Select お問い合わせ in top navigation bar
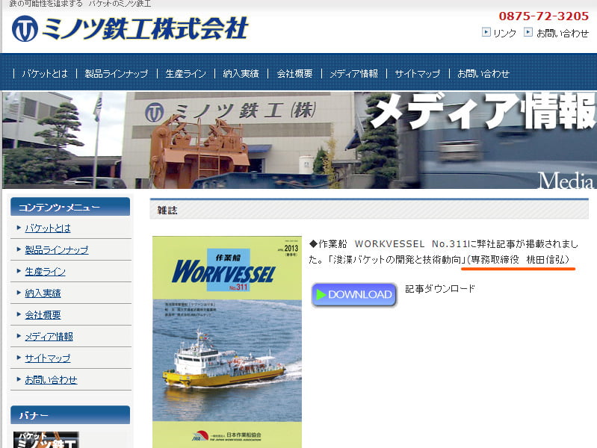Screen dimensions: 597x448 click(x=483, y=73)
